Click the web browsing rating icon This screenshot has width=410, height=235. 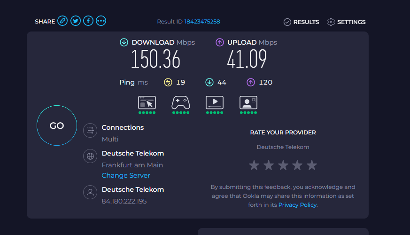tap(147, 102)
